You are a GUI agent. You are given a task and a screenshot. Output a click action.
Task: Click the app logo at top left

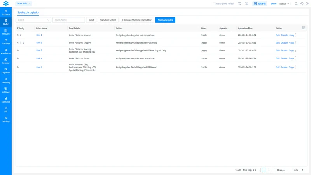click(6, 3)
